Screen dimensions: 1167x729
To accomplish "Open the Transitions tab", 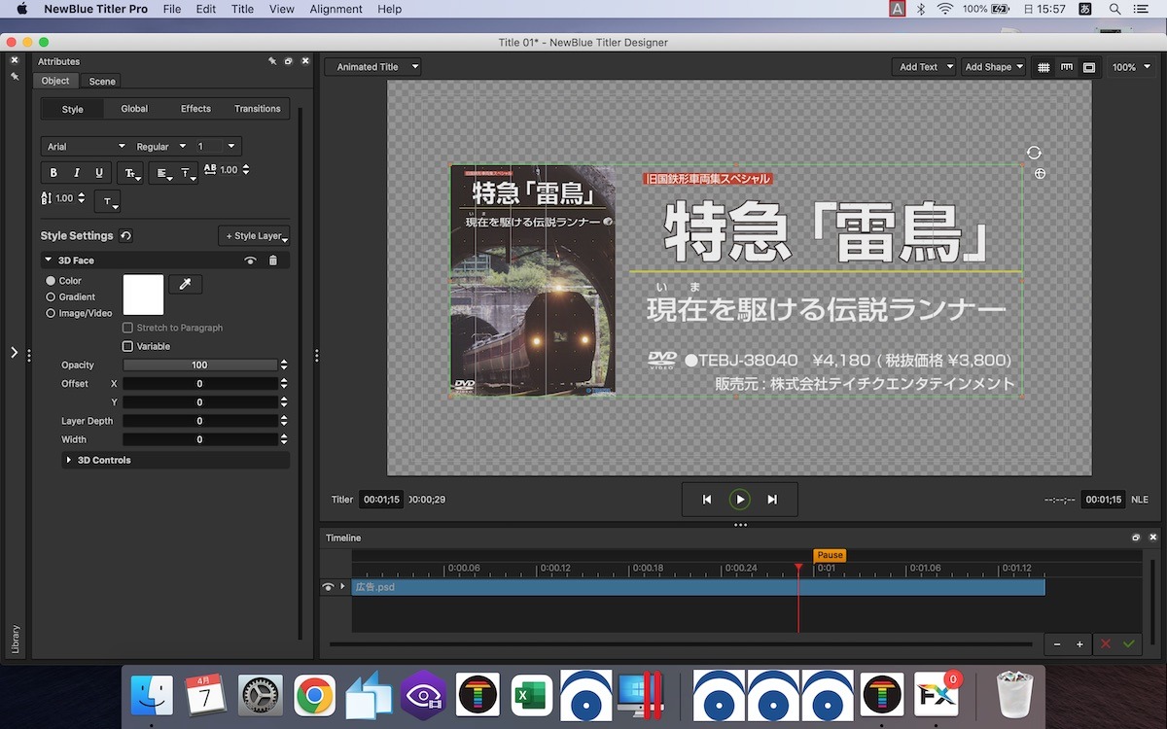I will coord(258,109).
